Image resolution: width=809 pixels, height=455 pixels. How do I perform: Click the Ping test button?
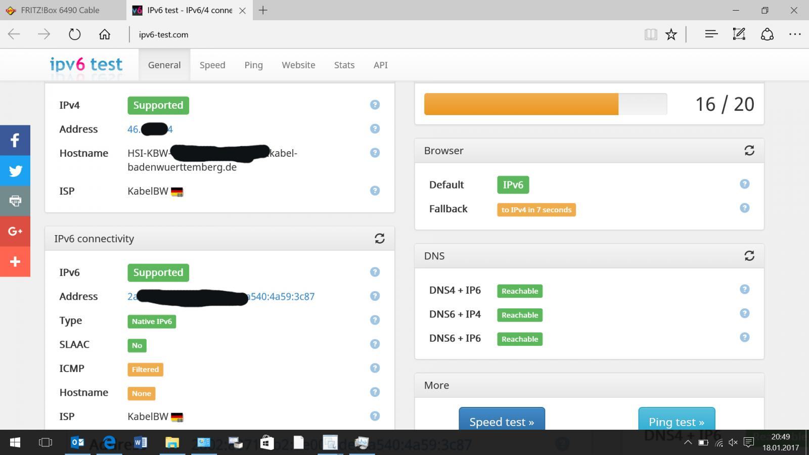pyautogui.click(x=677, y=419)
